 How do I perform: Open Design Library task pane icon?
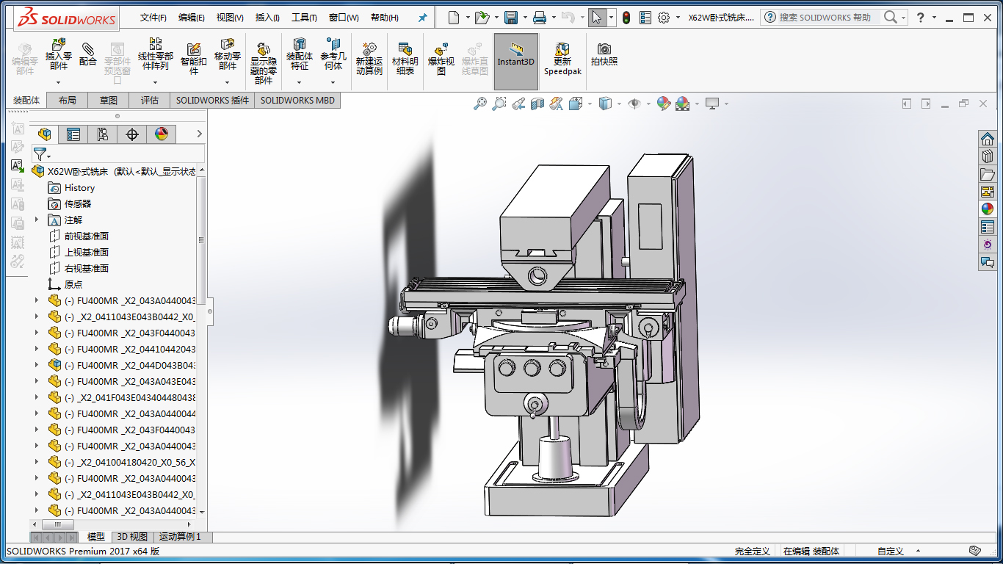(987, 156)
